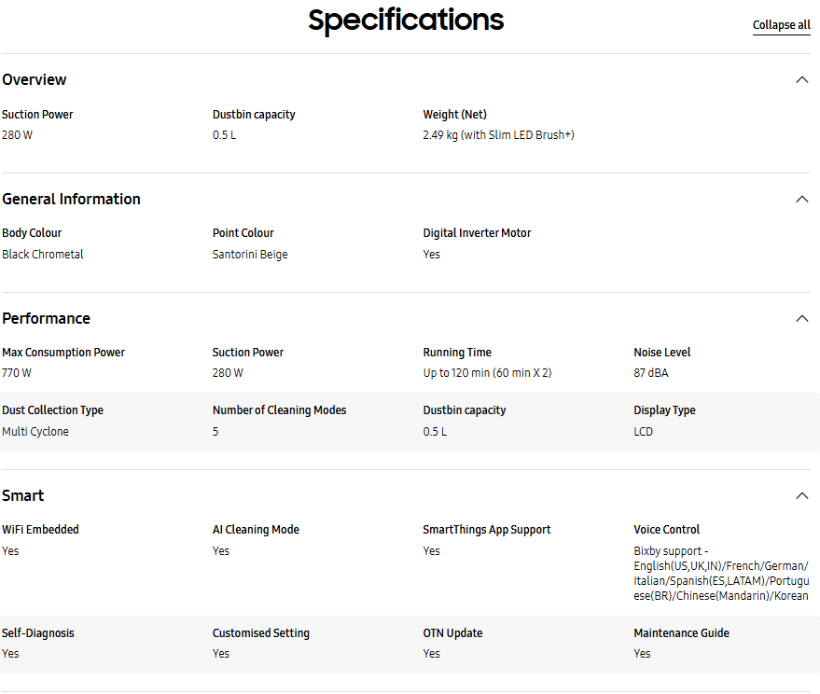Viewport: 820px width, 694px height.
Task: Click the Specifications page title
Action: coord(406,21)
